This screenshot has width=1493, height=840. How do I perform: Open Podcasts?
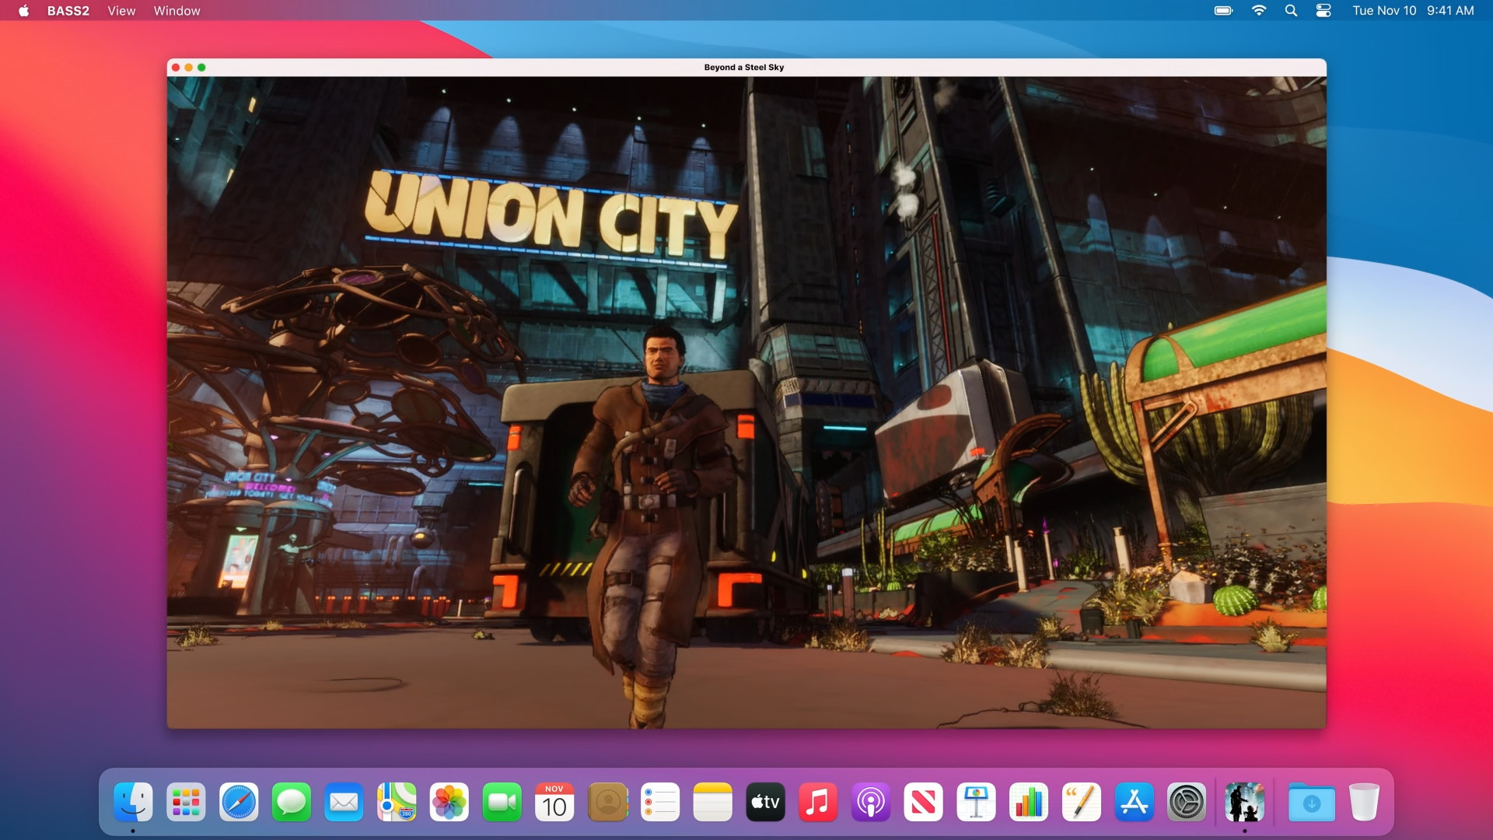[871, 802]
